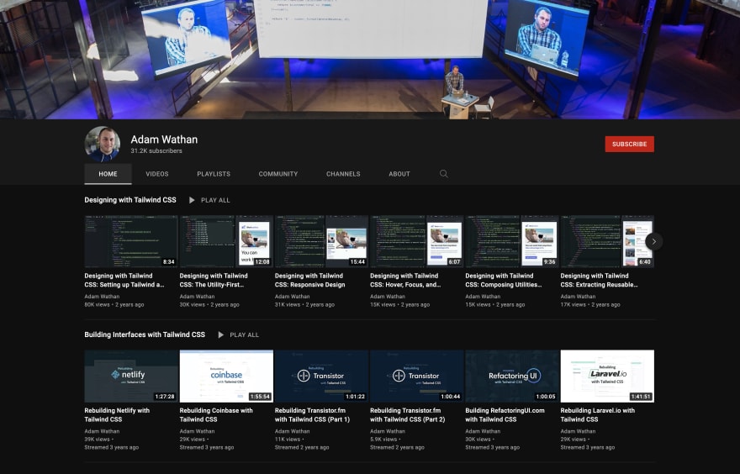Open the Transistor 1:01:22 video thumbnail
This screenshot has height=474, width=740.
pos(321,376)
